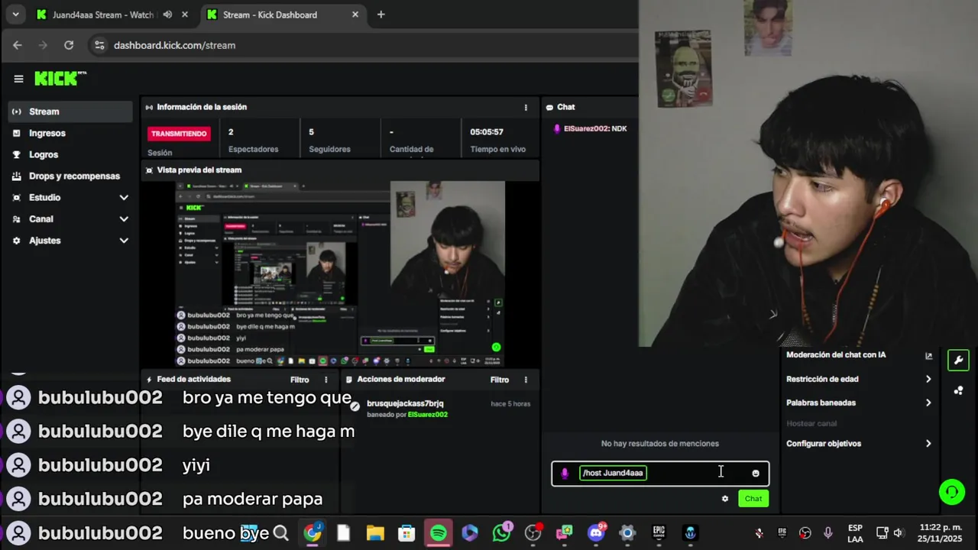Image resolution: width=978 pixels, height=550 pixels.
Task: Open Spotify from the taskbar
Action: 439,533
